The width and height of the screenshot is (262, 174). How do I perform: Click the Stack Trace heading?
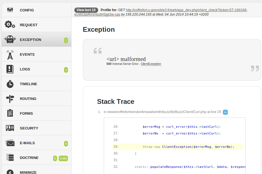point(116,101)
